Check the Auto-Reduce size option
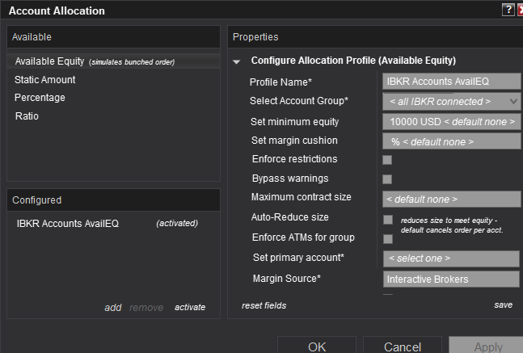The height and width of the screenshot is (353, 523). click(x=388, y=219)
